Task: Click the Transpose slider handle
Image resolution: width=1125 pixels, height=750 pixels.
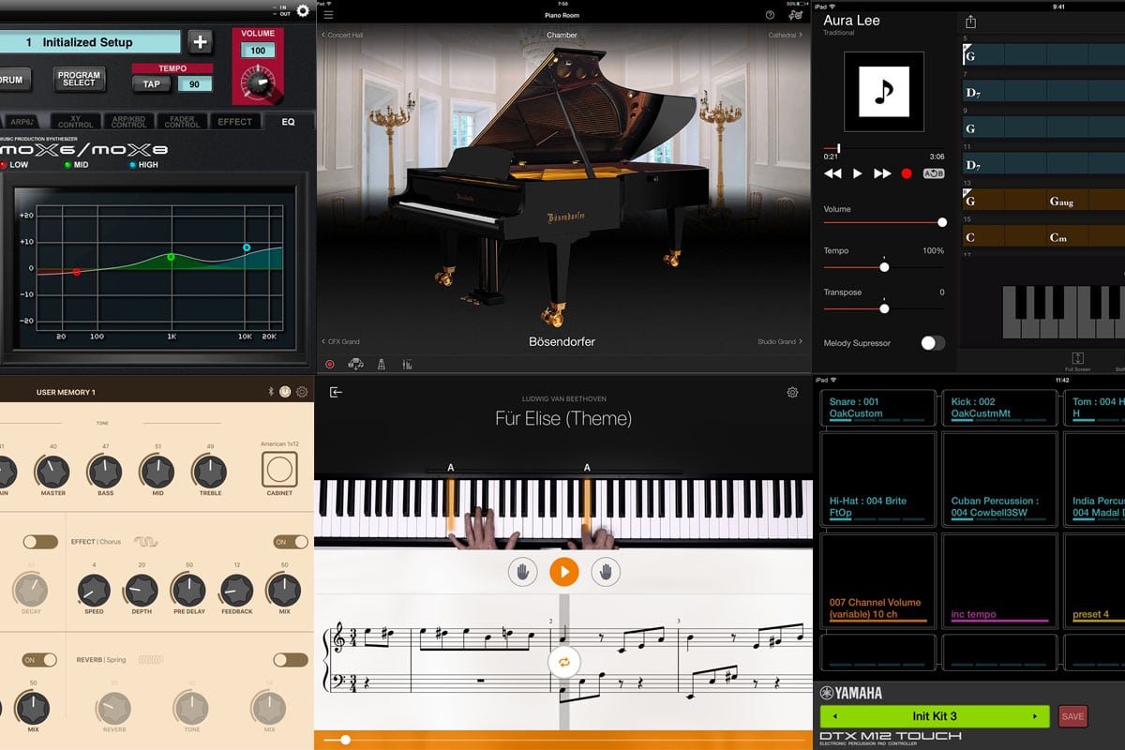Action: point(884,308)
